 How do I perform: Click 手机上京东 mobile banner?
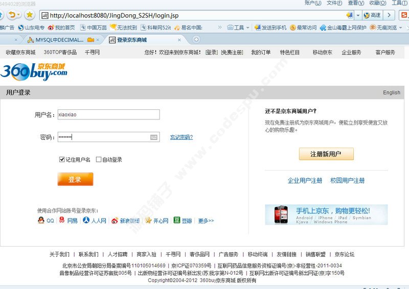click(x=326, y=214)
